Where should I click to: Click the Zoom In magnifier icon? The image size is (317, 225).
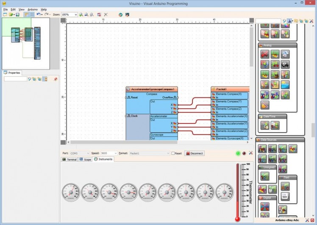click(x=81, y=14)
